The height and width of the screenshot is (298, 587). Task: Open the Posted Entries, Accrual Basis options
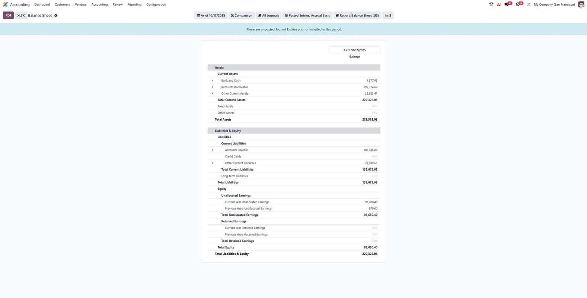(307, 16)
